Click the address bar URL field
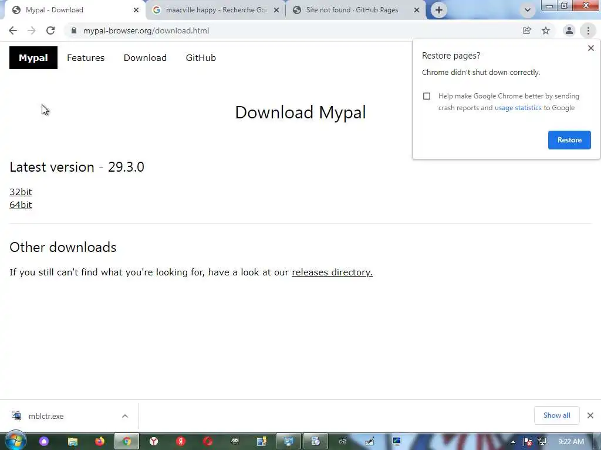The height and width of the screenshot is (450, 601). click(291, 30)
